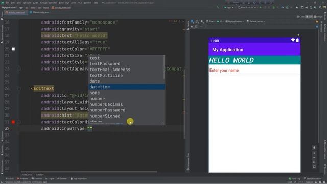Open the Event Log tool window
Screen dimensions: 327x184
(294, 179)
